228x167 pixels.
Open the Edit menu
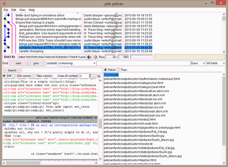point(14,10)
